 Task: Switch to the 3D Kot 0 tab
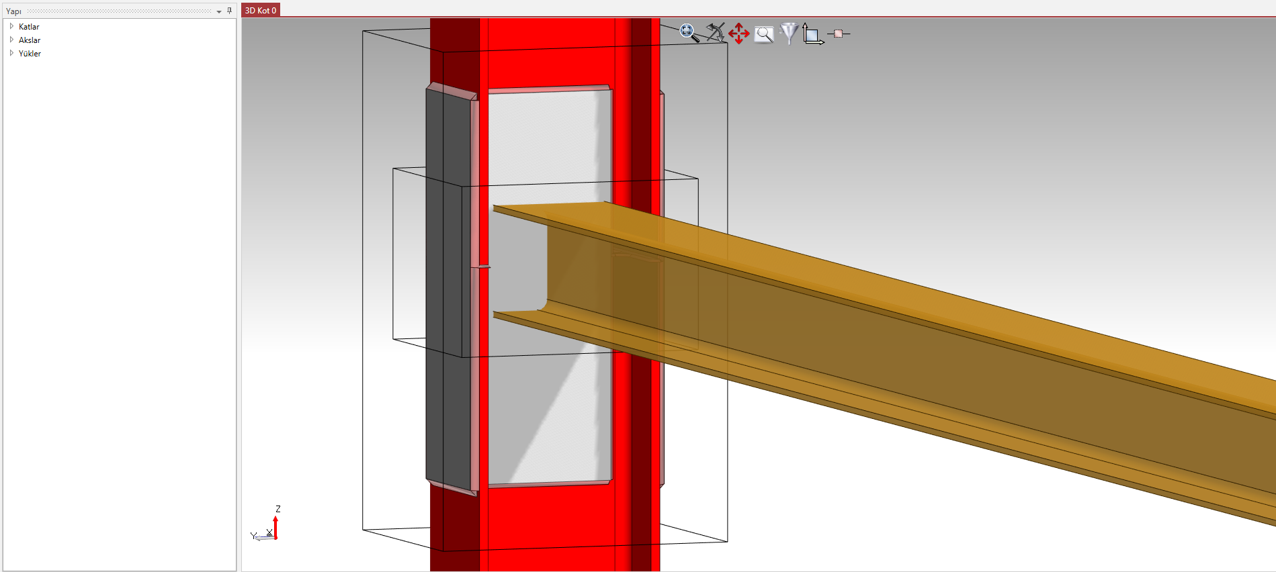pyautogui.click(x=261, y=10)
